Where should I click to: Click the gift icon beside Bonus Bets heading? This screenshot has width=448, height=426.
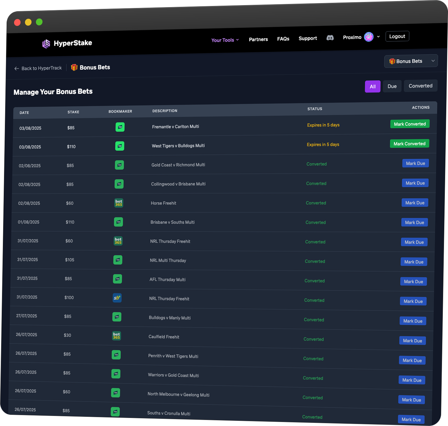click(74, 67)
